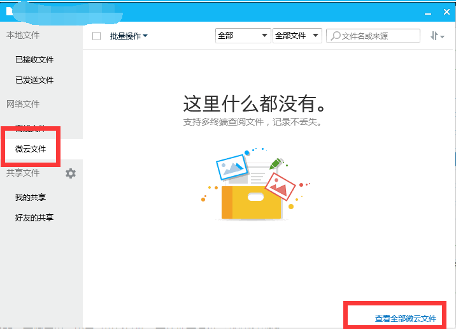The image size is (456, 329).
Task: Open the 全部文件 file type dropdown
Action: click(298, 36)
